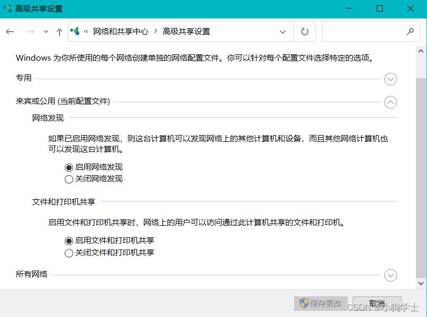
Task: Expand the 所有网络 section
Action: (391, 275)
